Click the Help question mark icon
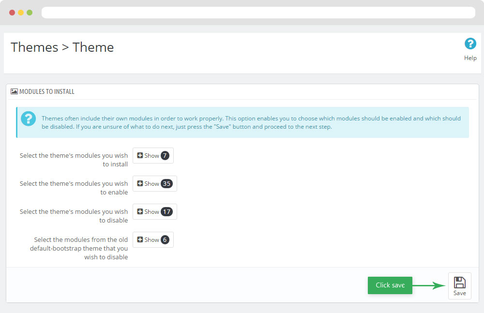This screenshot has height=313, width=484. [470, 44]
